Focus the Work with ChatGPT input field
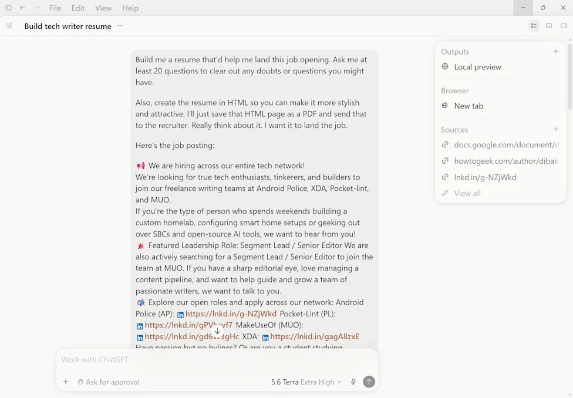 pos(217,360)
